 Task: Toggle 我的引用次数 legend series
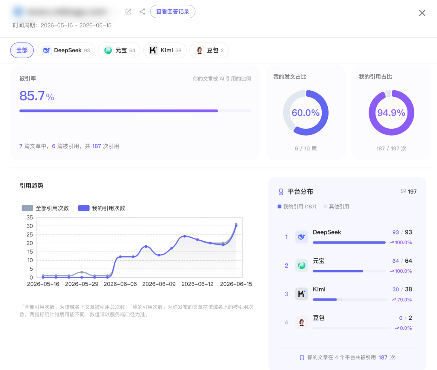tap(102, 208)
